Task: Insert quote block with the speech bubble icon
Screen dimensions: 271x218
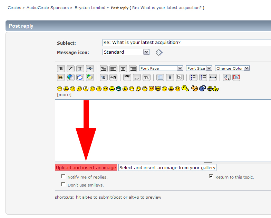Action: [180, 77]
